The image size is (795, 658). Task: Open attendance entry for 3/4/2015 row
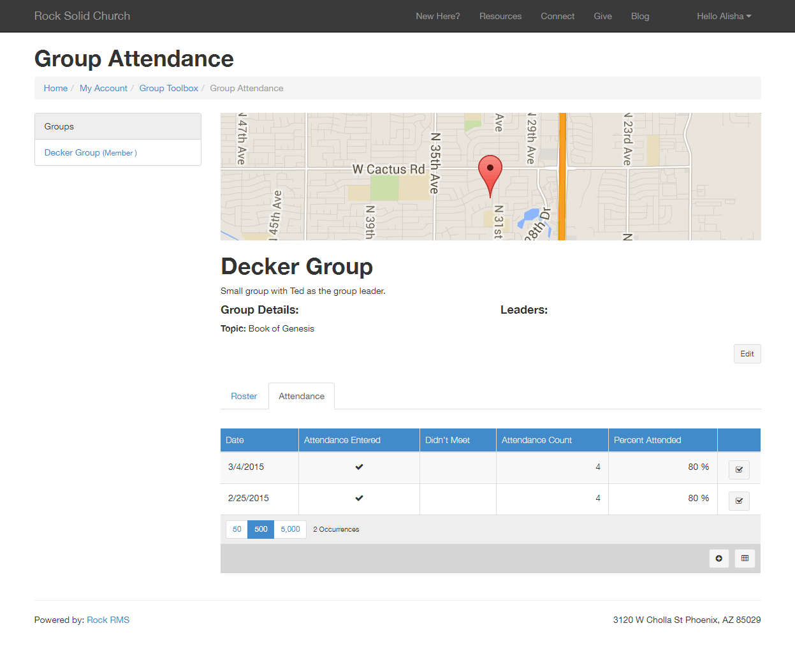click(739, 470)
